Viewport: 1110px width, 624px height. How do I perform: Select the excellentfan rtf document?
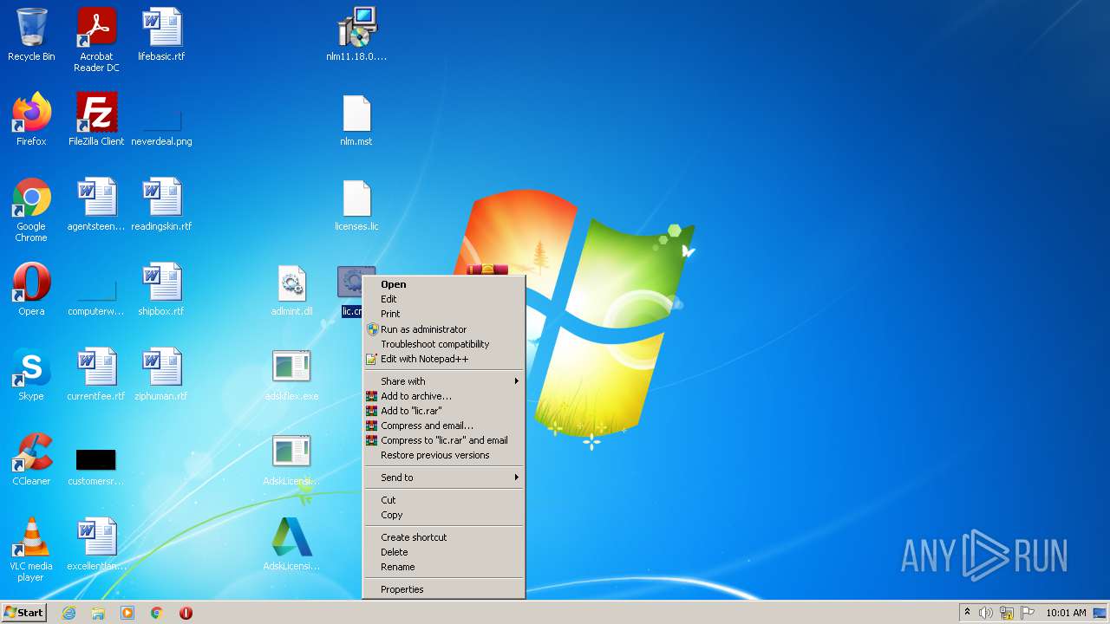[x=96, y=544]
